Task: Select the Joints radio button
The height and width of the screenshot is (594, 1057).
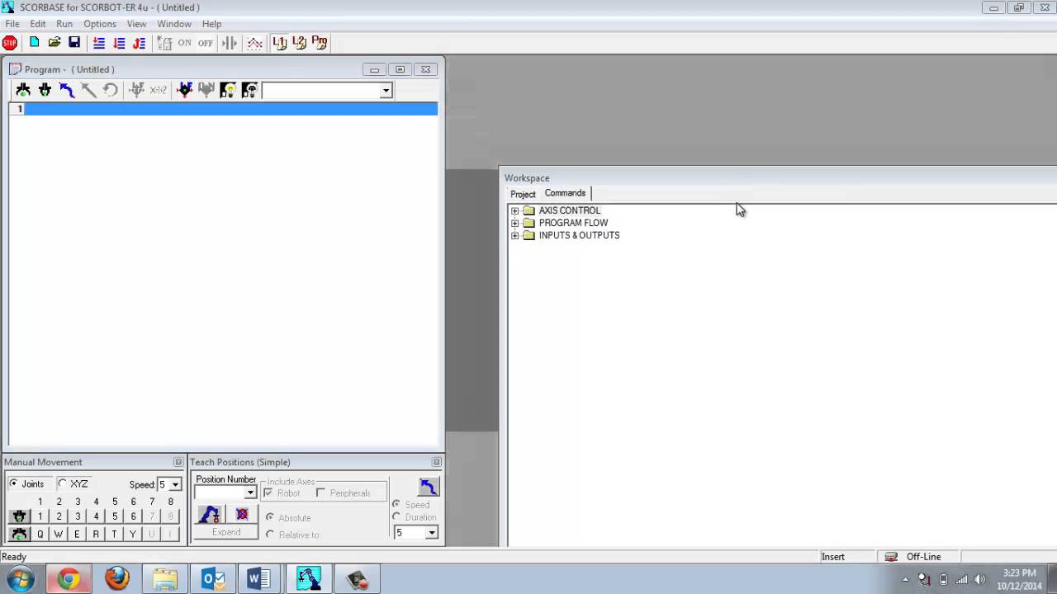Action: (x=13, y=483)
